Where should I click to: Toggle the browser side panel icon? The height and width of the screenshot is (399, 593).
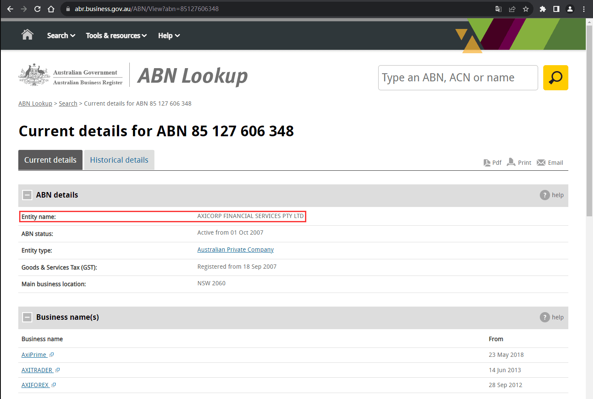coord(556,9)
